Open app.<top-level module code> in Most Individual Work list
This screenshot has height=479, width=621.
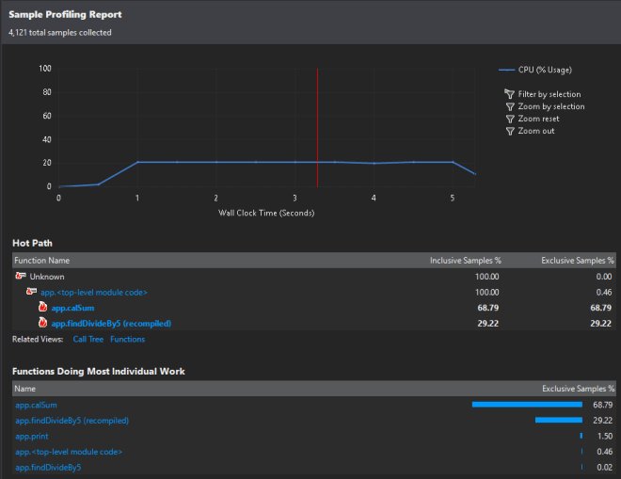[x=69, y=452]
